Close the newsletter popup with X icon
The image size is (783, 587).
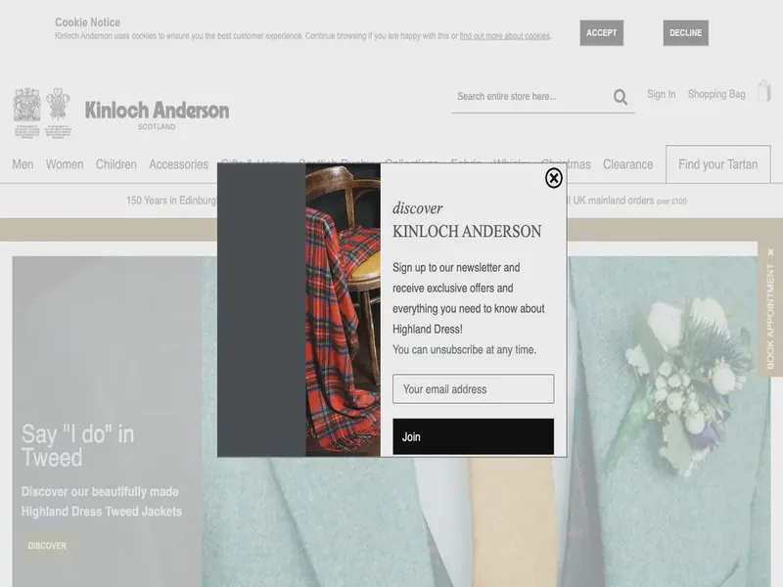click(553, 178)
